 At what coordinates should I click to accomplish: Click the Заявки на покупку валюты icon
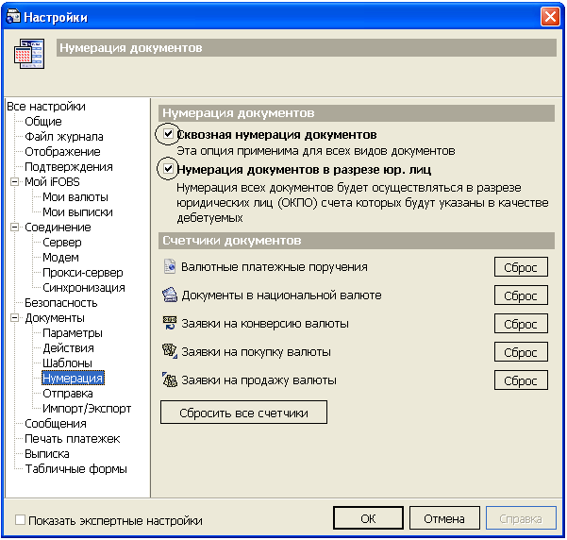pyautogui.click(x=170, y=351)
